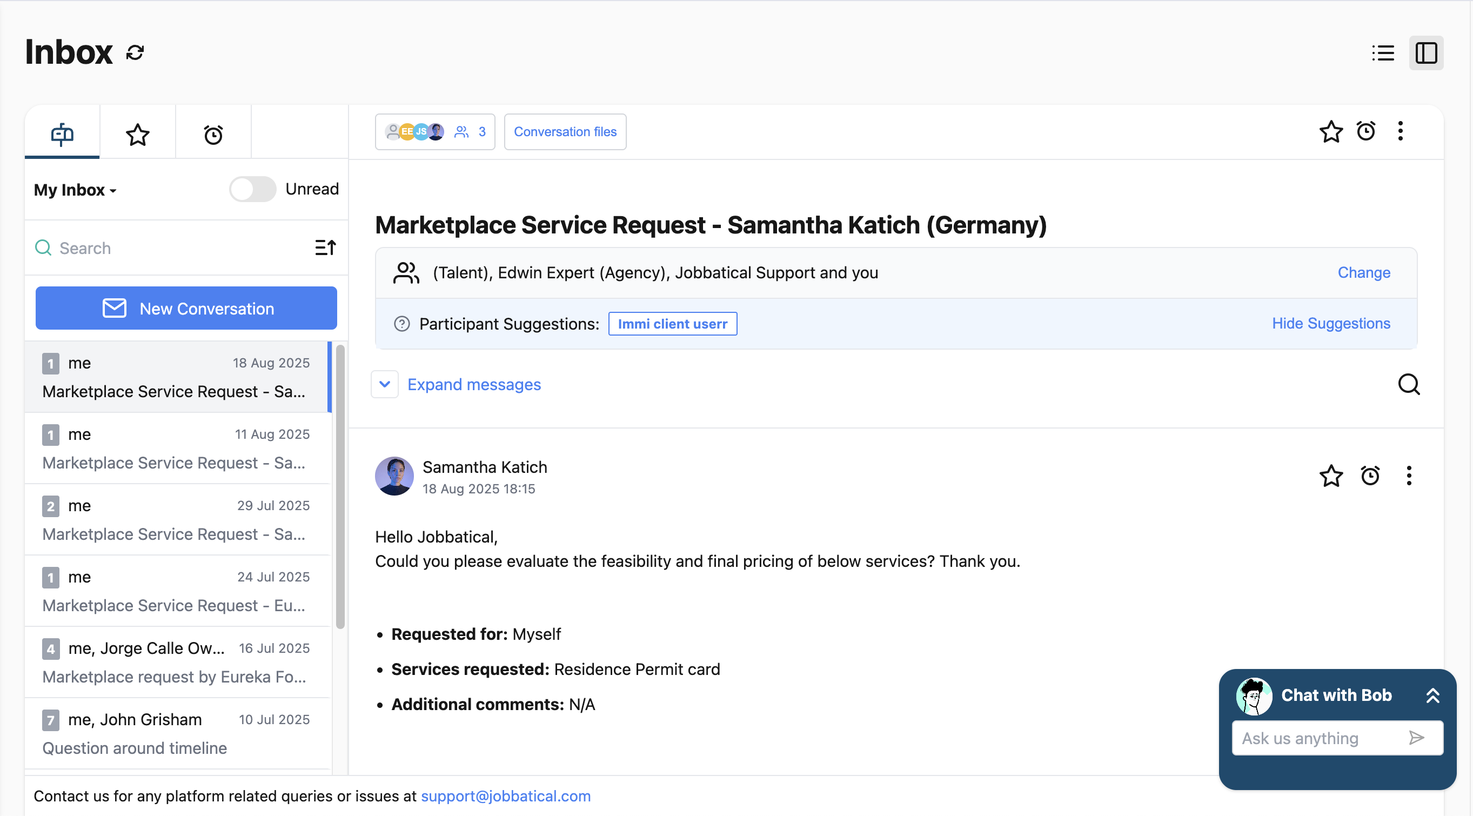Open the My Inbox dropdown

(75, 190)
